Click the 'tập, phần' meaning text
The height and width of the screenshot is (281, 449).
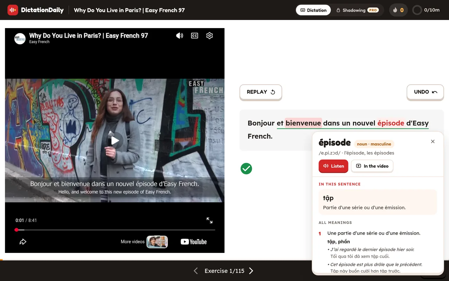339,241
